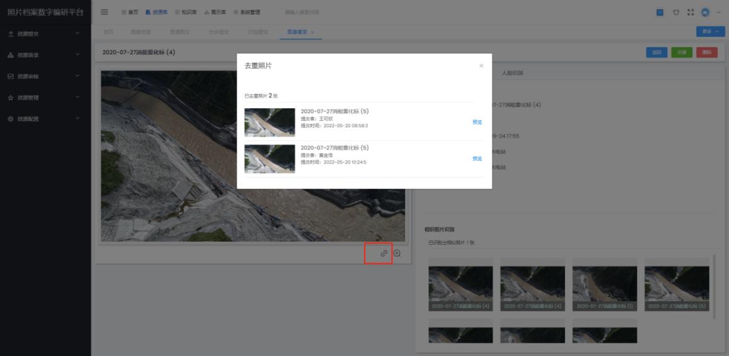The height and width of the screenshot is (356, 729).
Task: Click the first duplicate photo thumbnail
Action: coord(270,122)
